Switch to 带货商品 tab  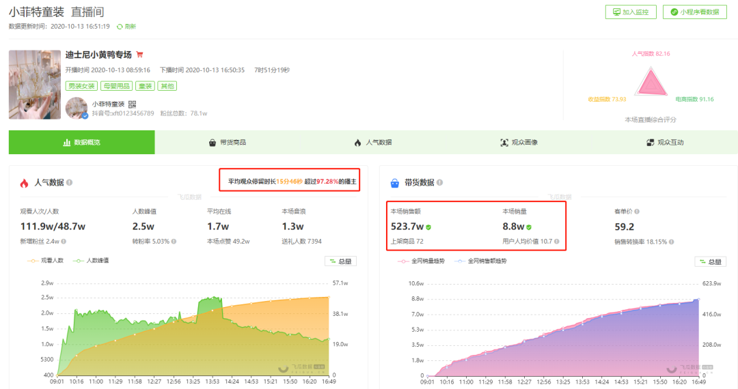point(228,143)
